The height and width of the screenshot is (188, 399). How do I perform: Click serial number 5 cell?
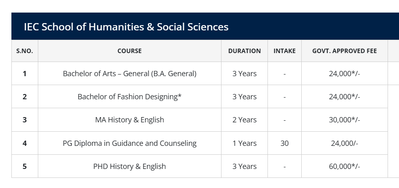point(24,167)
